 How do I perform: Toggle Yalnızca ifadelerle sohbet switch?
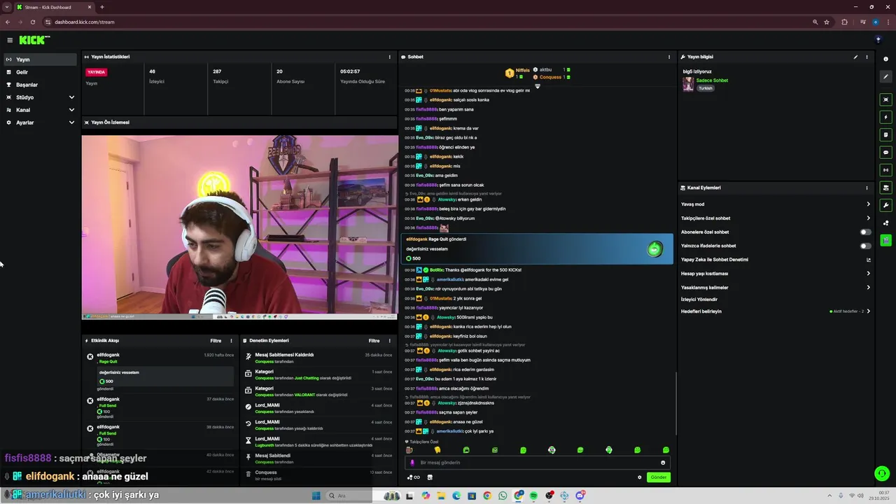[866, 246]
